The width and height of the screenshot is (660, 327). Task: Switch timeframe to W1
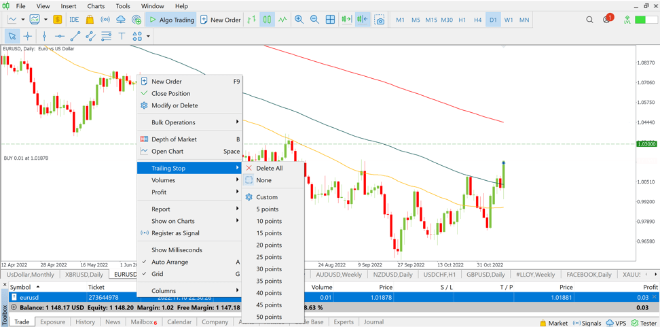tap(509, 20)
